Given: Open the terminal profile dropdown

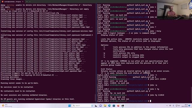Looking at the screenshot, I should click(x=30, y=1).
